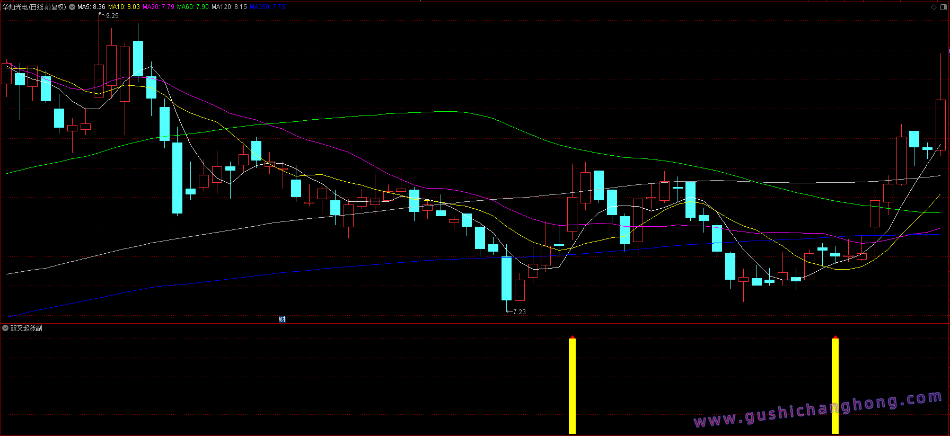
Task: Select the MA120 value label
Action: tap(229, 7)
